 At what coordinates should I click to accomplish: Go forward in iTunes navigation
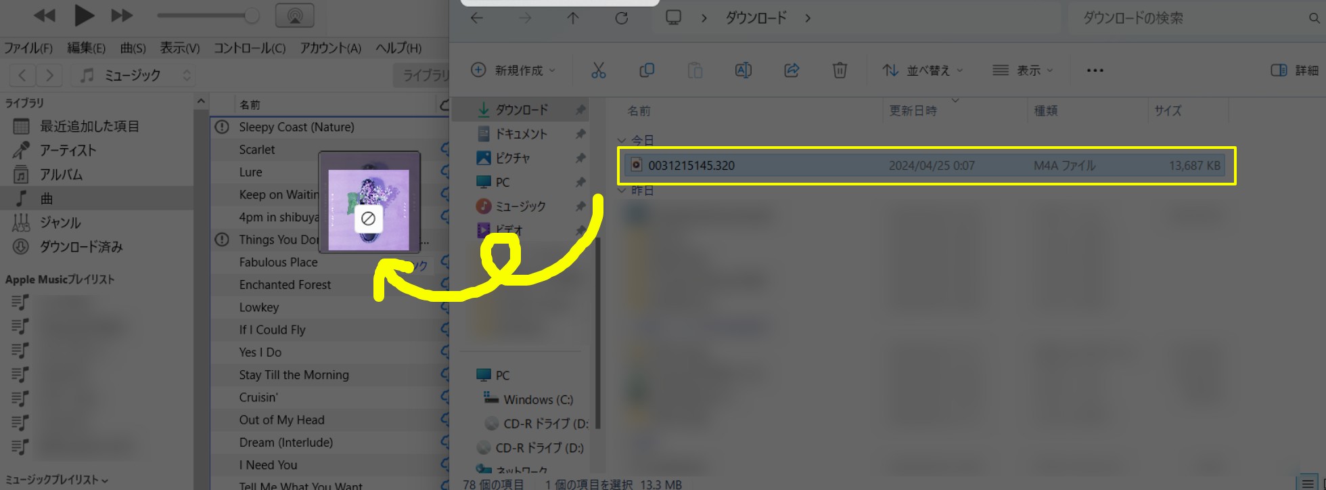(x=49, y=75)
